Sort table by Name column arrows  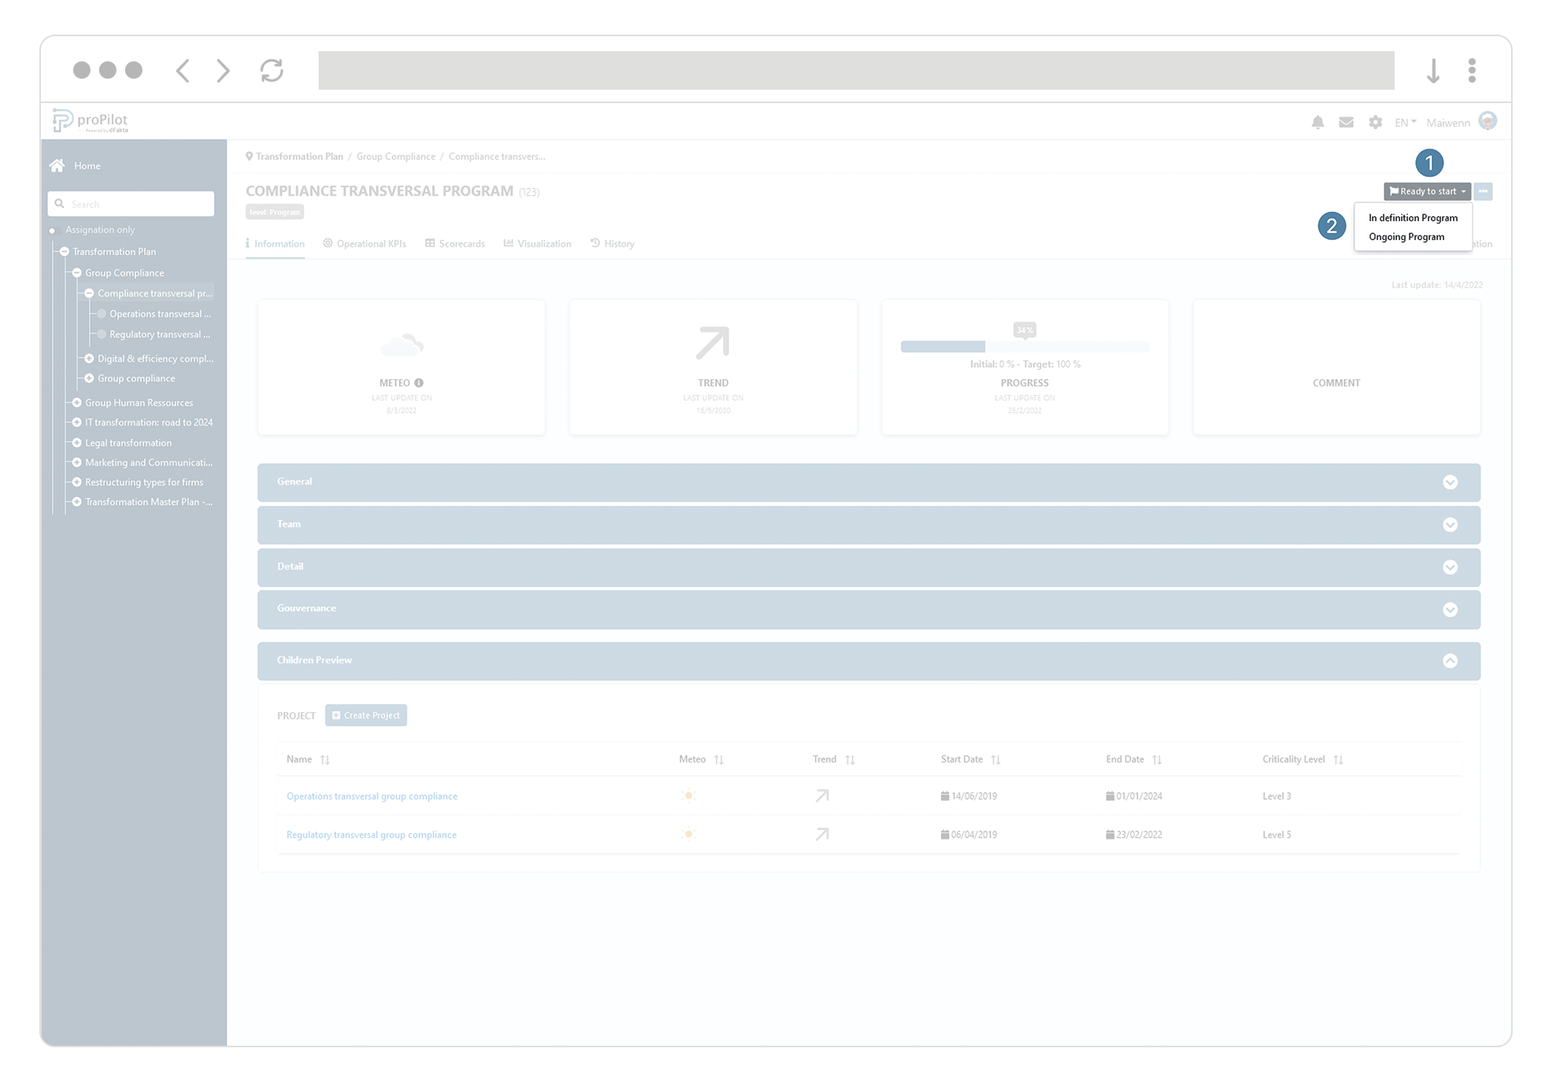tap(325, 760)
